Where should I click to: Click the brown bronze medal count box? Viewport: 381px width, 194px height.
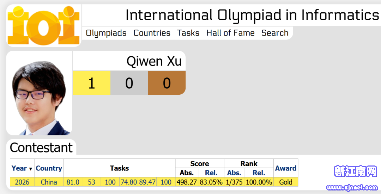pyautogui.click(x=167, y=83)
